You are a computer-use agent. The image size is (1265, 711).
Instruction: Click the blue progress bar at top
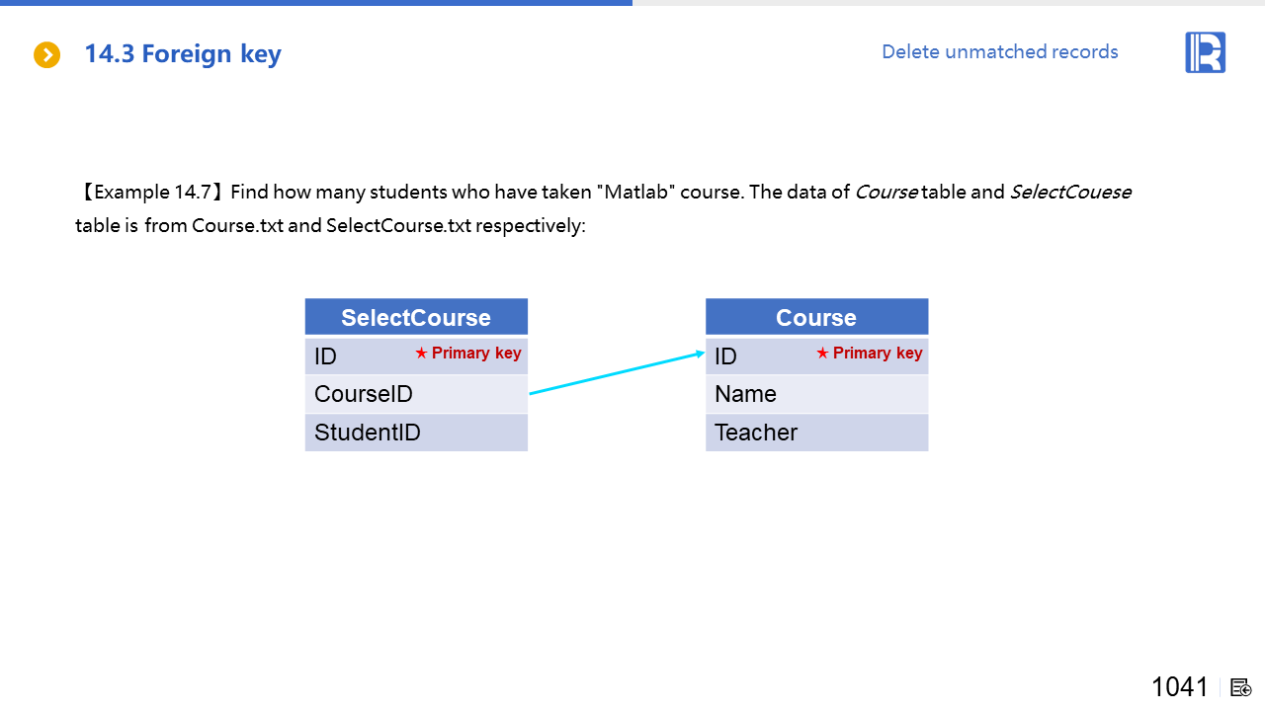[316, 3]
